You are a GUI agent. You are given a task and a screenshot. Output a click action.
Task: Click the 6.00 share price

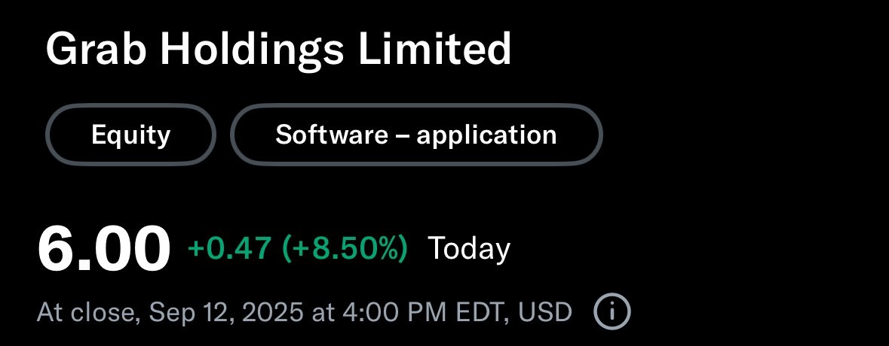(x=104, y=249)
